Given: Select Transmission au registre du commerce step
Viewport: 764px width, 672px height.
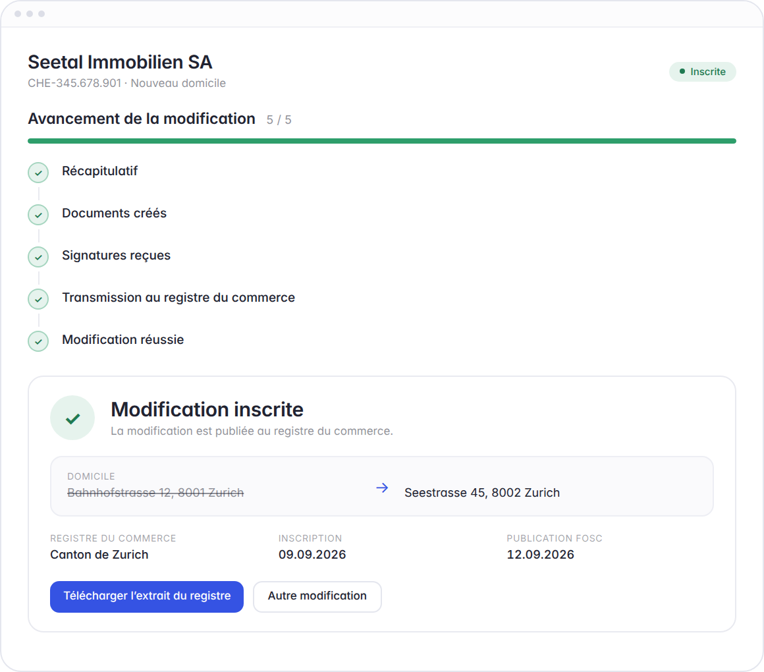Looking at the screenshot, I should 178,297.
